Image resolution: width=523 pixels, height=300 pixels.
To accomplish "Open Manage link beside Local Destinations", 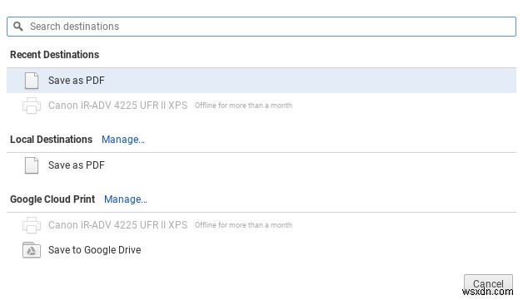I will tap(123, 140).
